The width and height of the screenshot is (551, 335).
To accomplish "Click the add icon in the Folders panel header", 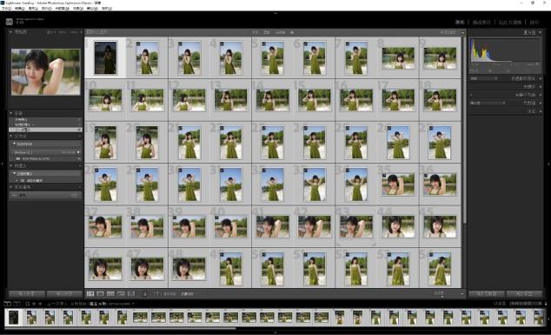I will point(80,136).
